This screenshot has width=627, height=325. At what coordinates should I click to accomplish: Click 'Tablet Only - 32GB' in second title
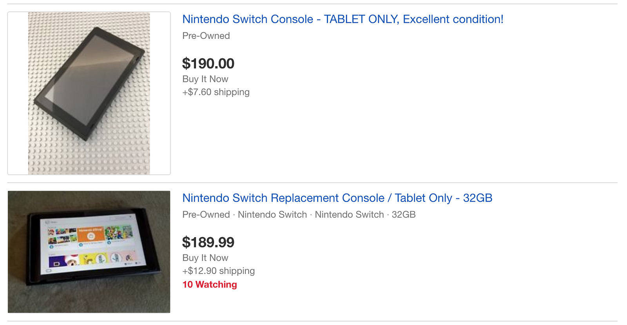tap(443, 198)
